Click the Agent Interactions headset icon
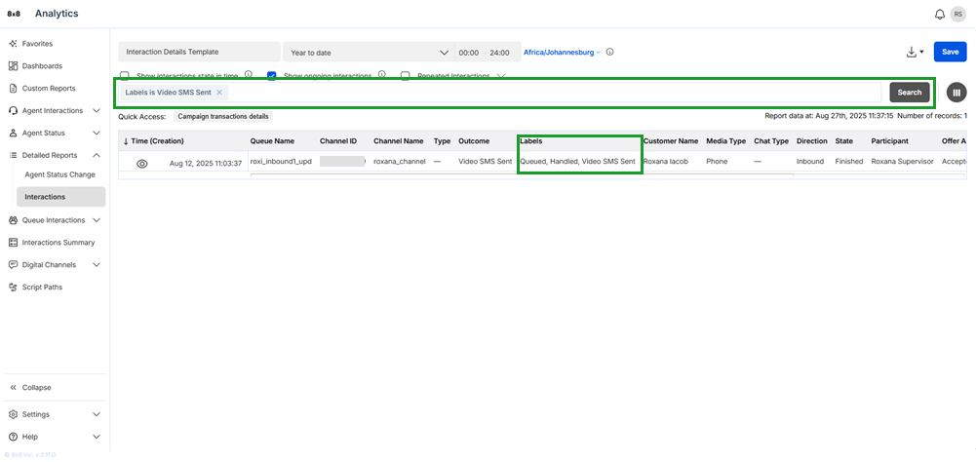976x462 pixels. pos(13,111)
